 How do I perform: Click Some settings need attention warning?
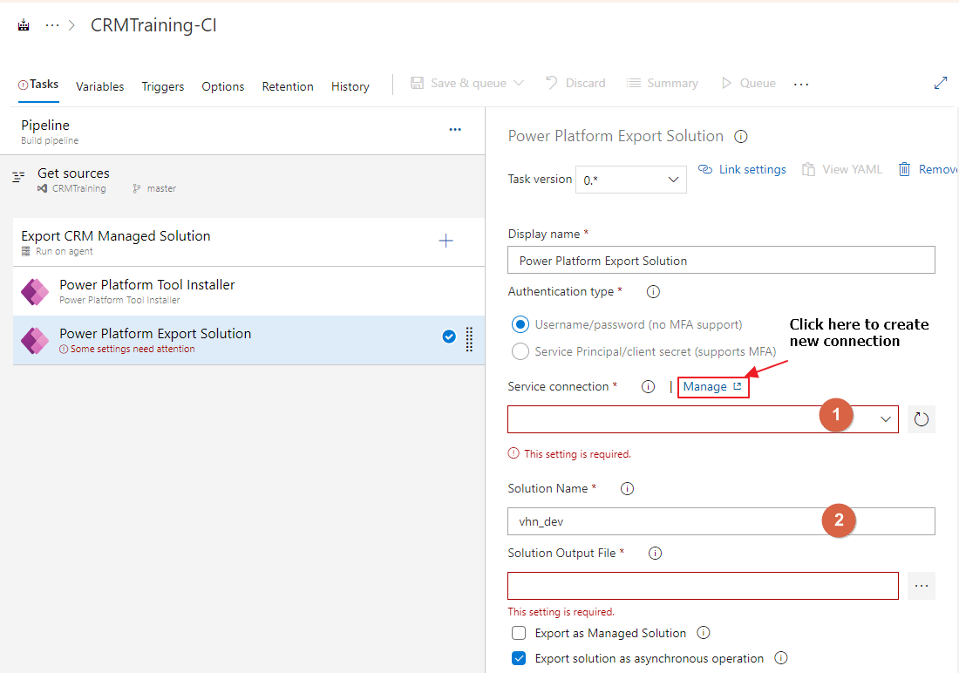coord(127,349)
